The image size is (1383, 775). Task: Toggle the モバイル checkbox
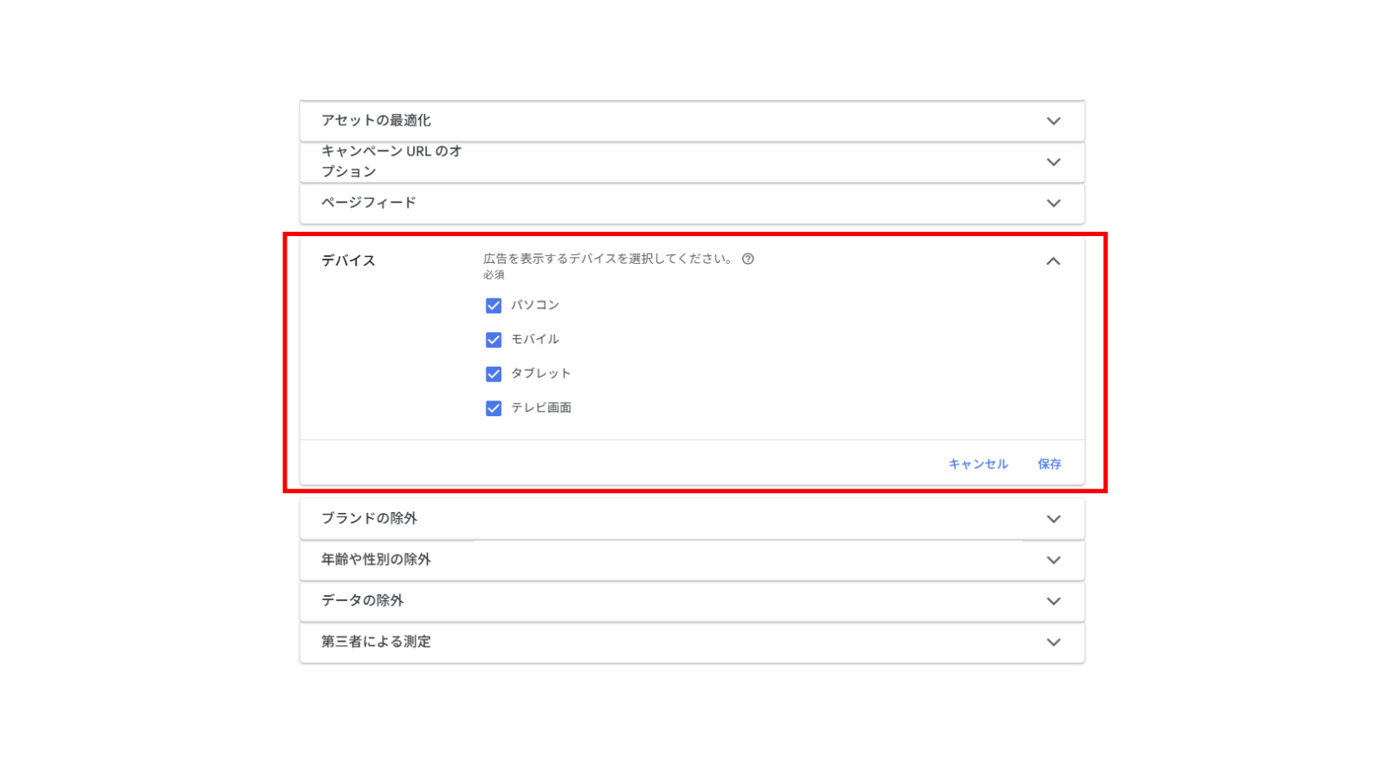pos(494,340)
